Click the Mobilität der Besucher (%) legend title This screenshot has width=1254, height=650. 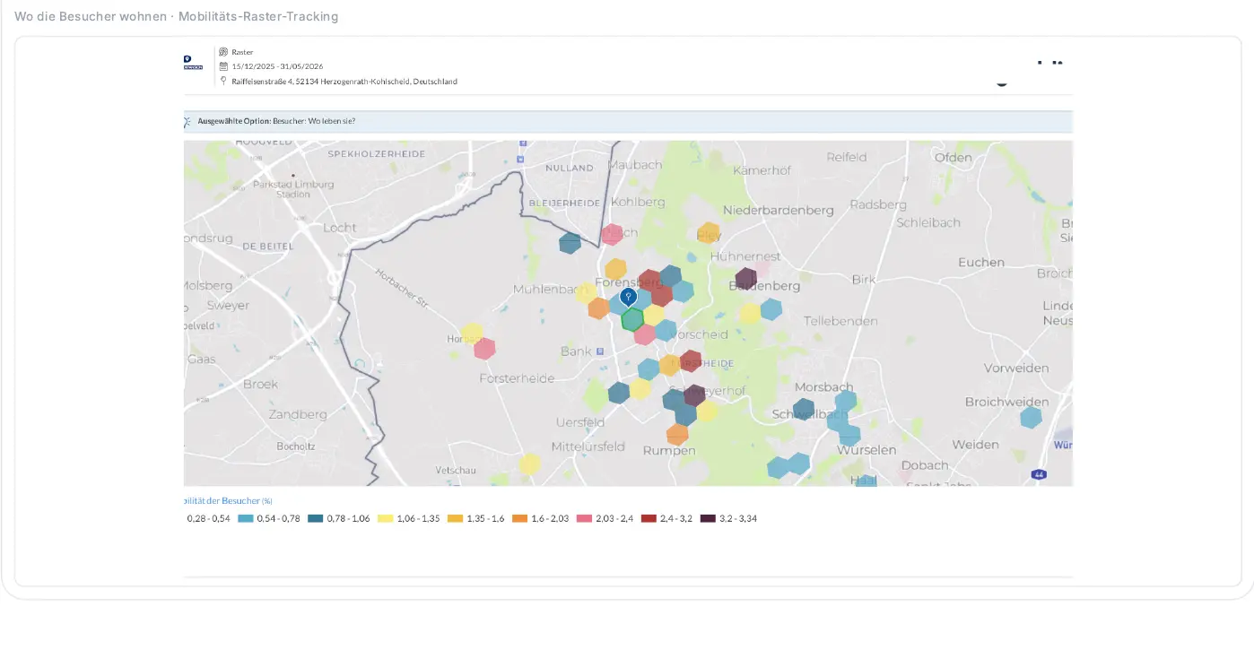[228, 501]
